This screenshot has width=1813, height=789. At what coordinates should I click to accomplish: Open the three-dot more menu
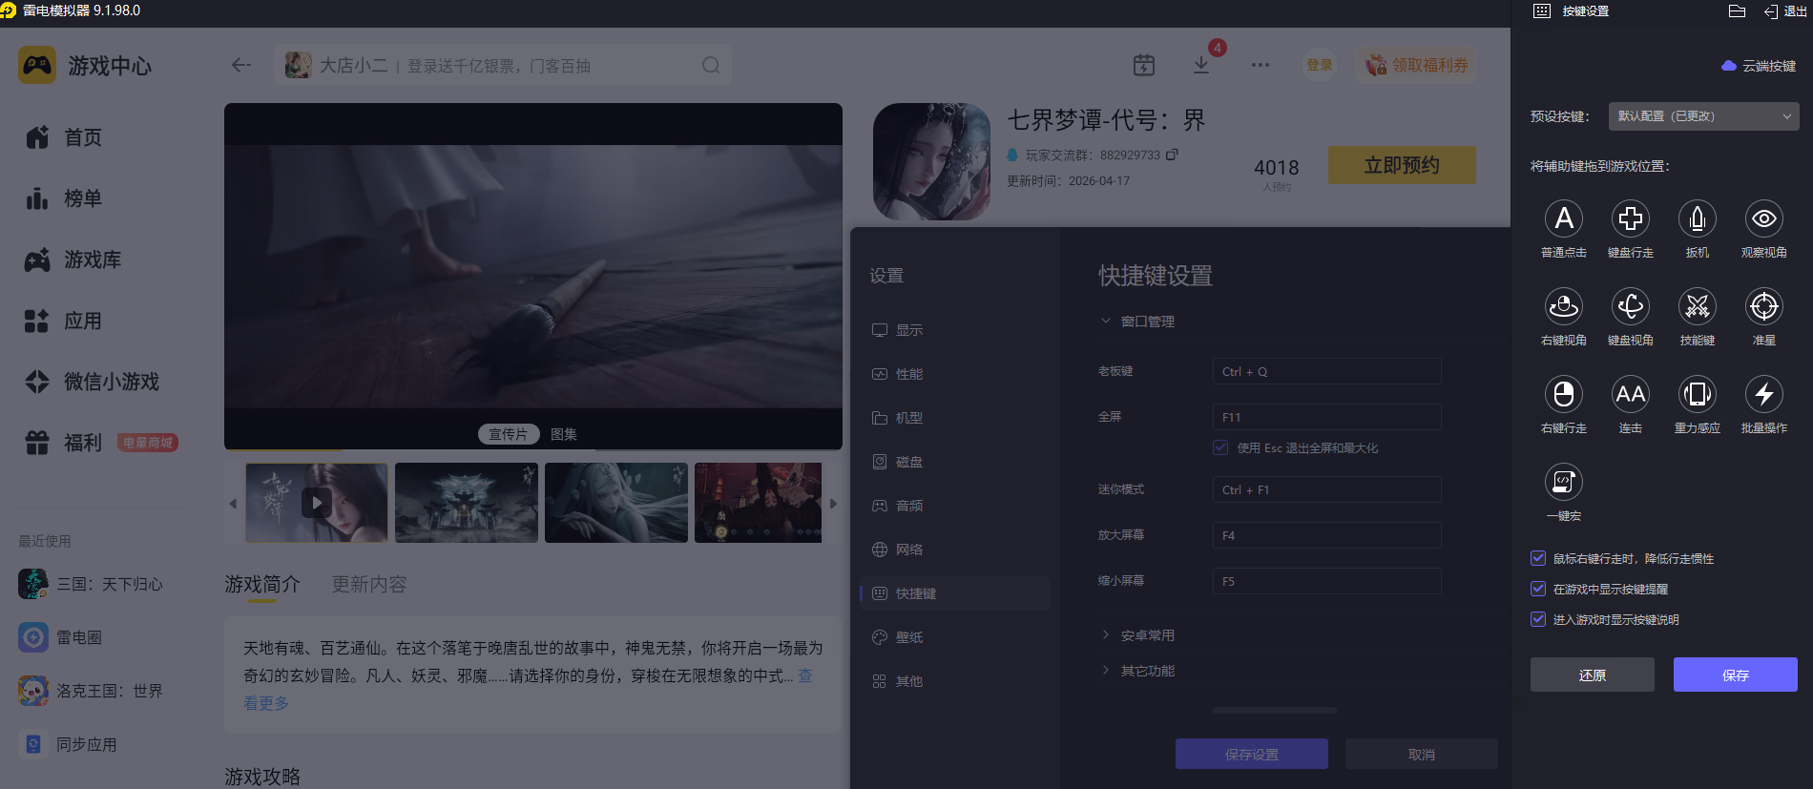point(1261,65)
